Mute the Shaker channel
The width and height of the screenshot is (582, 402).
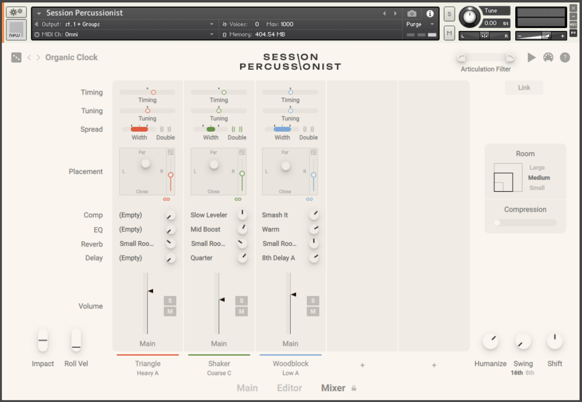pyautogui.click(x=241, y=312)
